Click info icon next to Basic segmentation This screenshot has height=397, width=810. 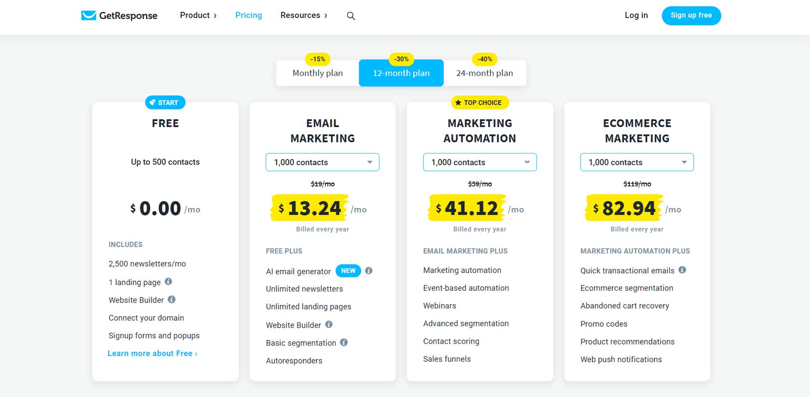[x=344, y=342]
